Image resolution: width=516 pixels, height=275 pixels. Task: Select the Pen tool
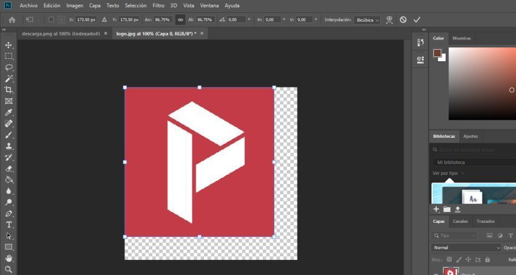8,214
